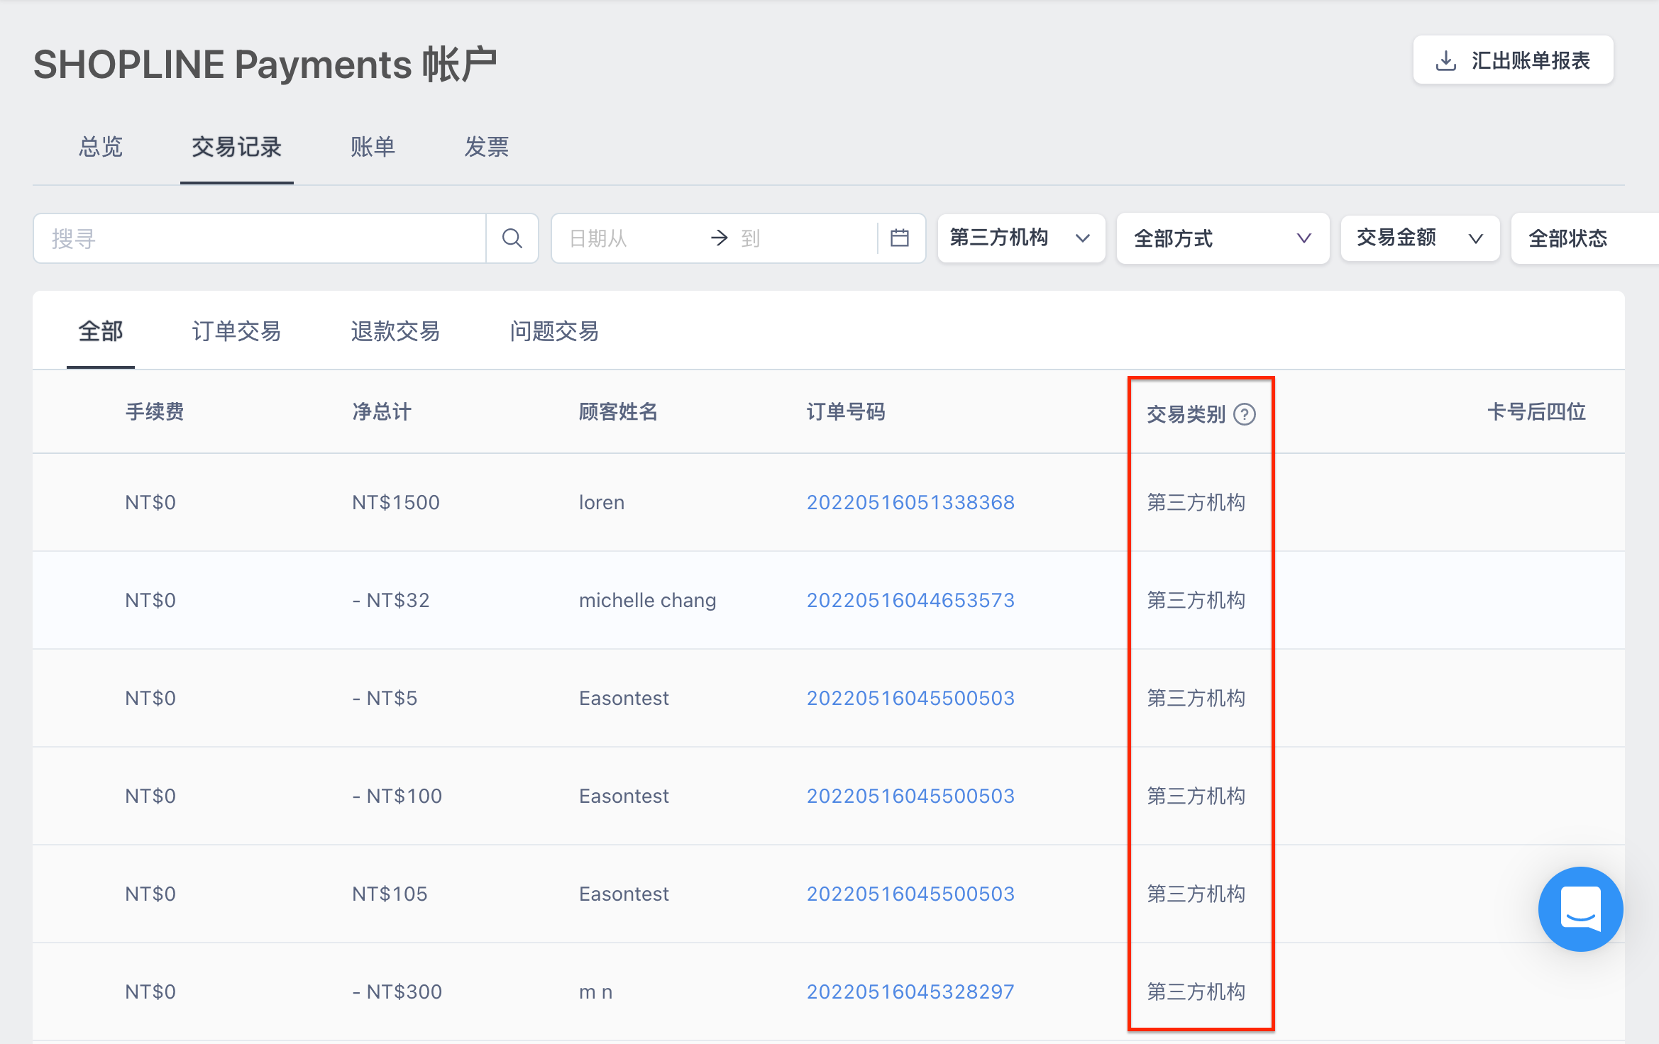Click the download icon in 汇出账单报表
This screenshot has height=1044, width=1659.
pos(1445,61)
